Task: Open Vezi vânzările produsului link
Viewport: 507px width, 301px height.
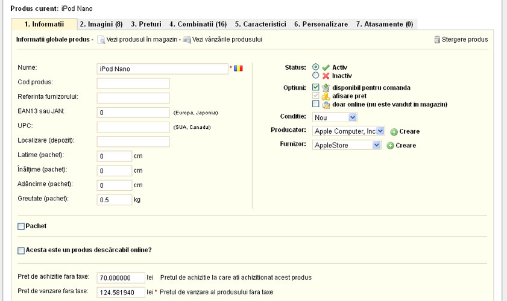Action: pos(227,39)
